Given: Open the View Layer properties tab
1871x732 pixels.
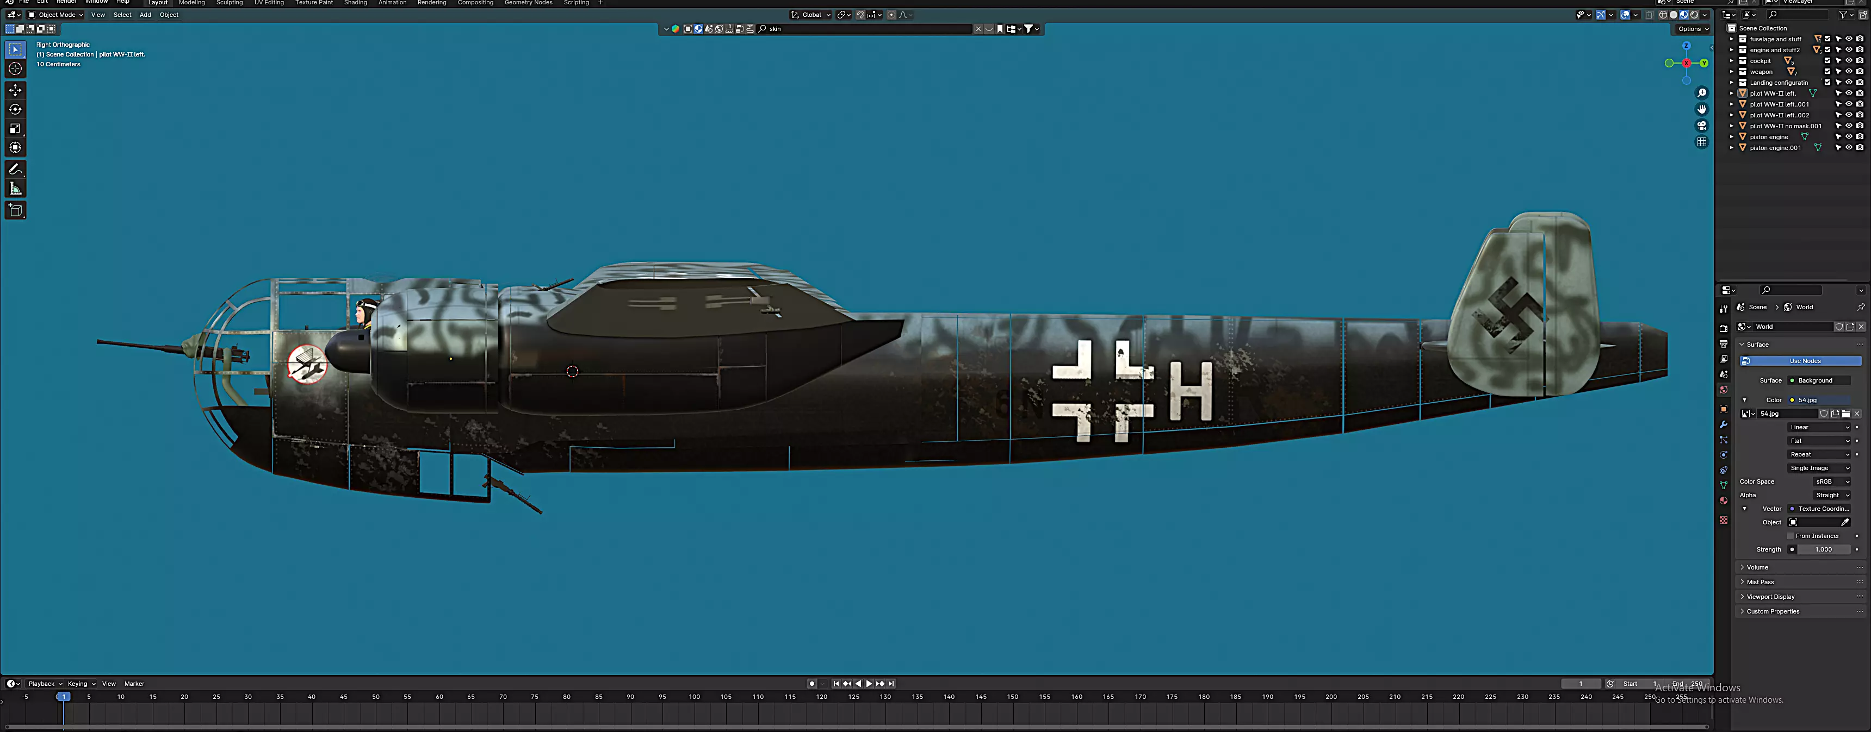Looking at the screenshot, I should pos(1724,359).
